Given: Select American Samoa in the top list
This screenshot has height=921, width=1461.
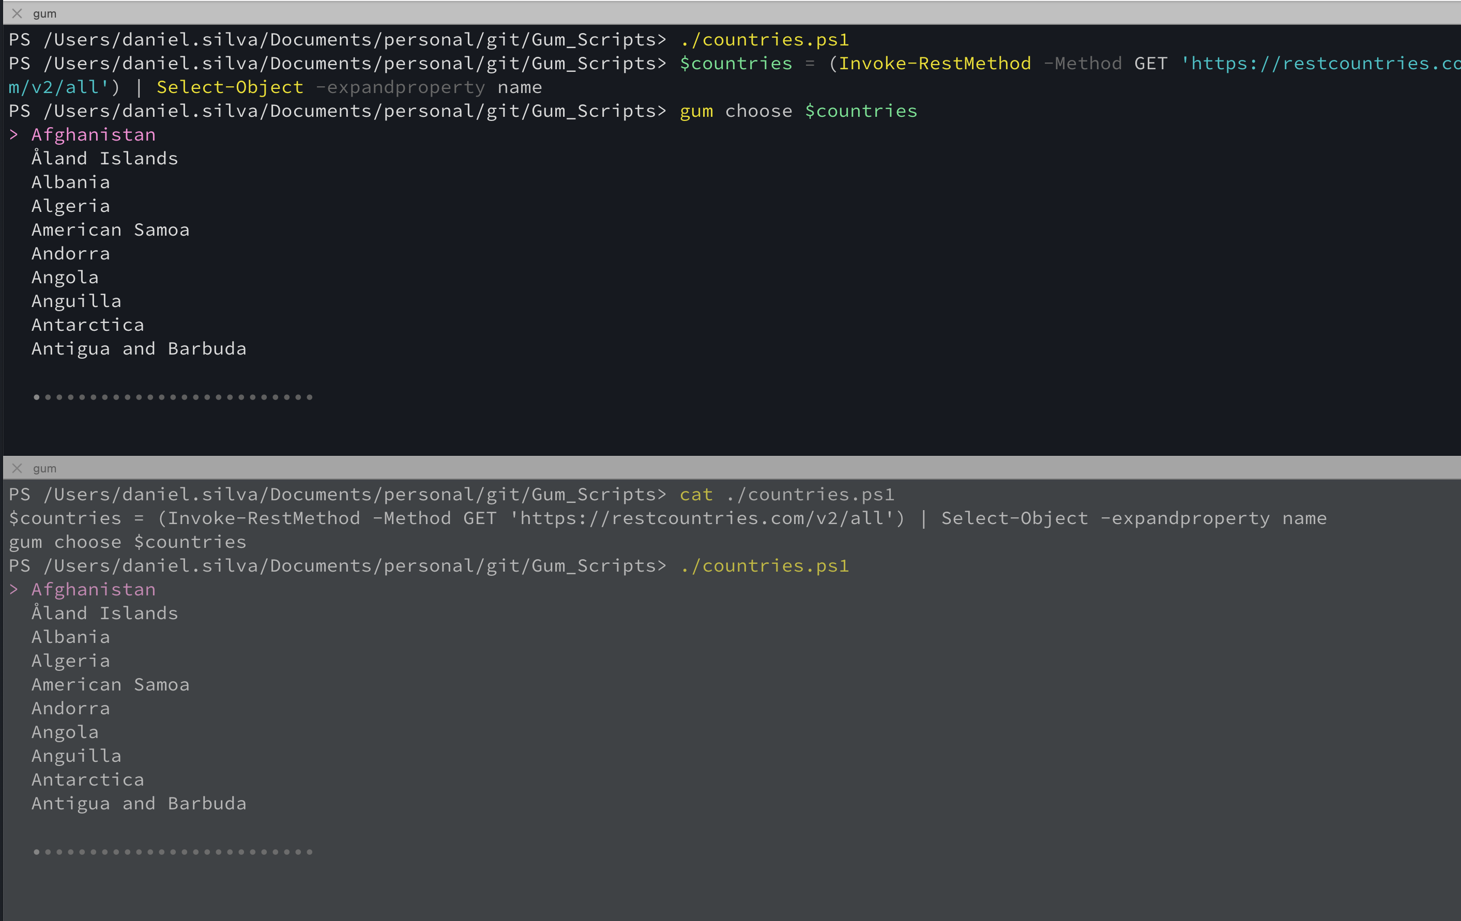Looking at the screenshot, I should [111, 229].
